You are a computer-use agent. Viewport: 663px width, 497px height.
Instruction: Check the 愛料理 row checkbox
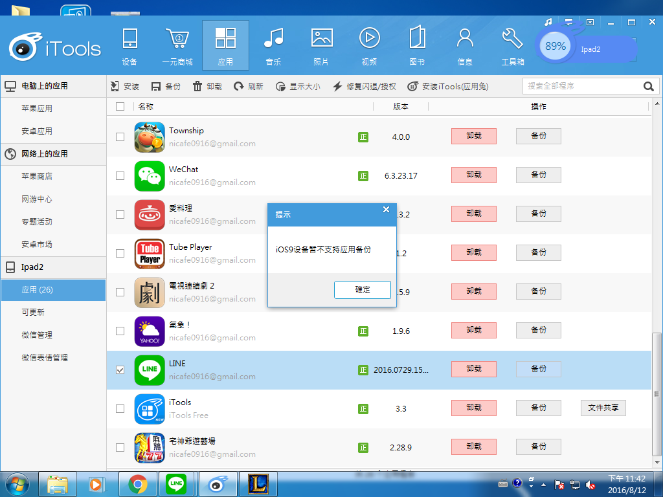[x=120, y=215]
